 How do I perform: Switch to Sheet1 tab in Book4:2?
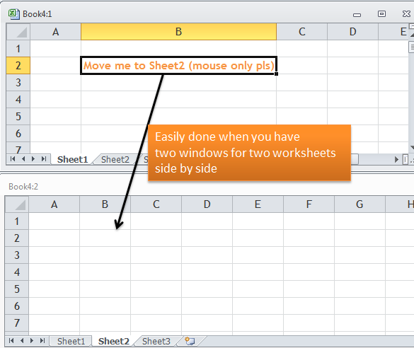pos(71,341)
